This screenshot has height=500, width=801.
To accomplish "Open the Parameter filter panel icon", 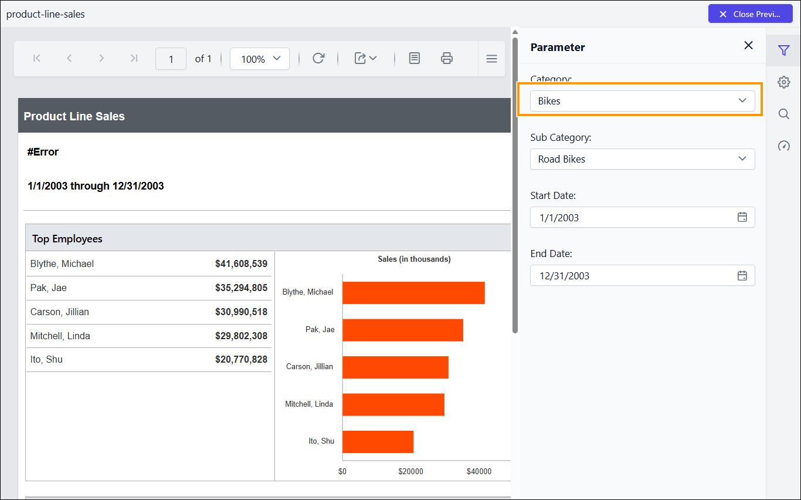I will point(784,50).
